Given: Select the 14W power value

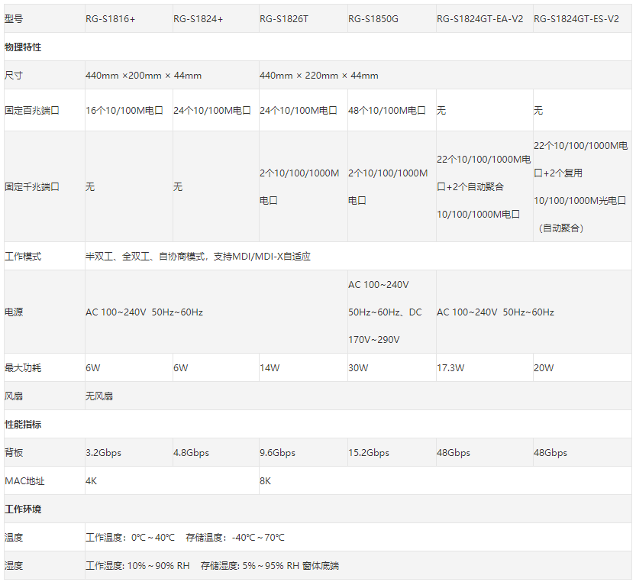Looking at the screenshot, I should [x=270, y=367].
